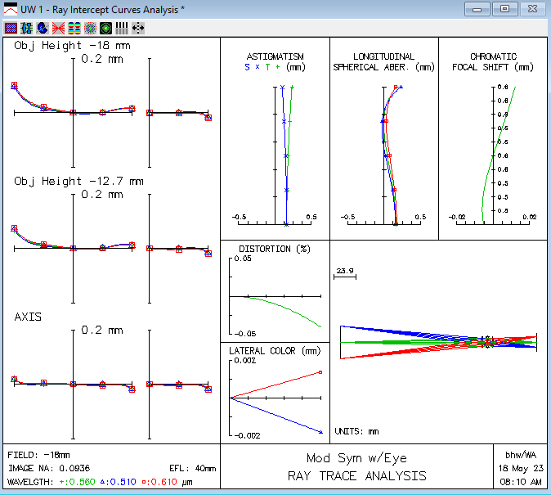The image size is (551, 495).
Task: Open the red ray fan analysis icon
Action: [58, 28]
